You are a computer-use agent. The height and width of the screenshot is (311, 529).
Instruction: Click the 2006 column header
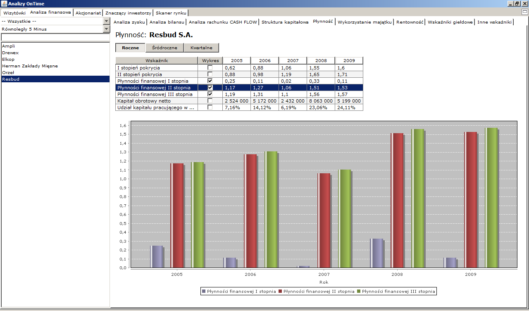tap(265, 60)
